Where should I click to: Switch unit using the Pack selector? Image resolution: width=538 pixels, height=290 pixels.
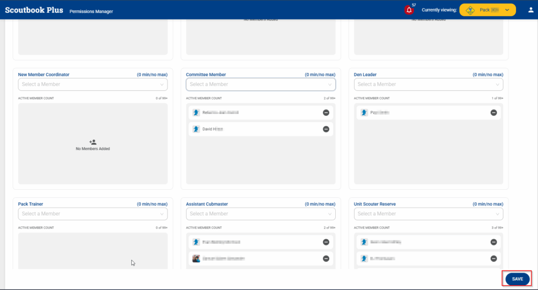tap(488, 10)
